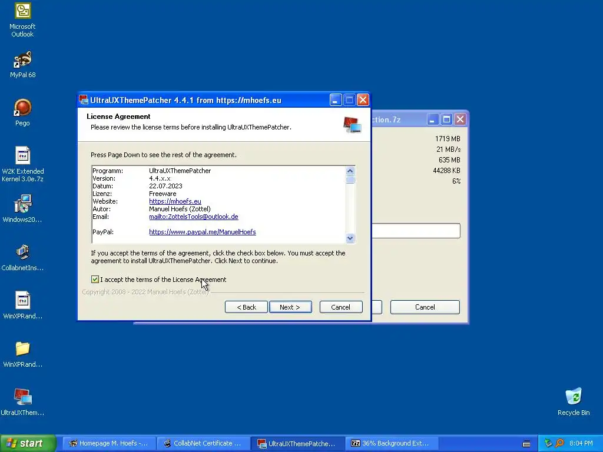The width and height of the screenshot is (603, 452).
Task: Click the mailto:ZottelsTools@outlook.de link
Action: tap(193, 217)
